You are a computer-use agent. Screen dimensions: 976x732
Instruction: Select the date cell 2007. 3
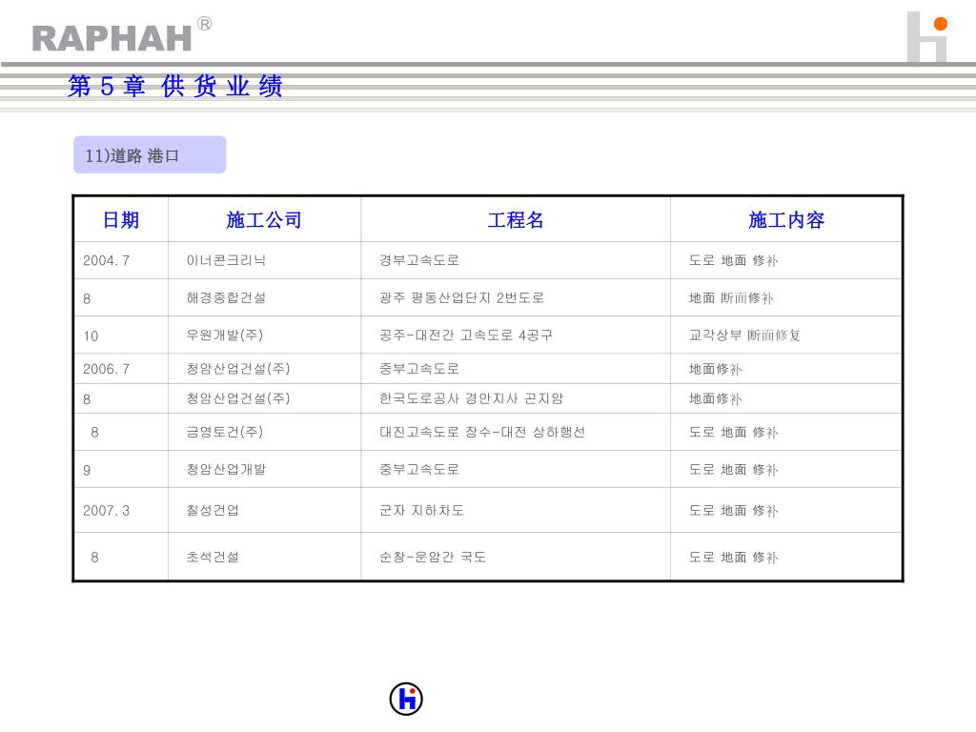[107, 511]
